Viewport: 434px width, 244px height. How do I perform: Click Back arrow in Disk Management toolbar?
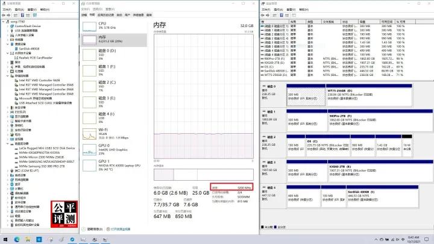pyautogui.click(x=262, y=15)
